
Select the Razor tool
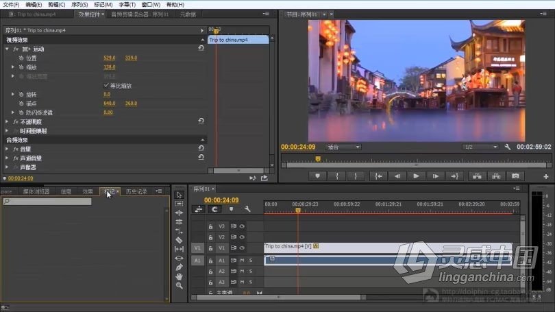(179, 240)
